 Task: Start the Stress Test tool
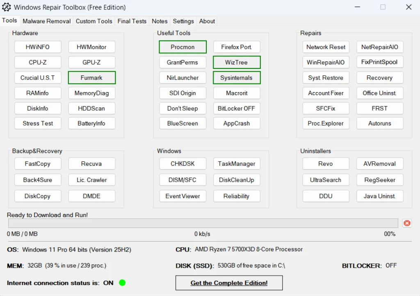click(38, 123)
